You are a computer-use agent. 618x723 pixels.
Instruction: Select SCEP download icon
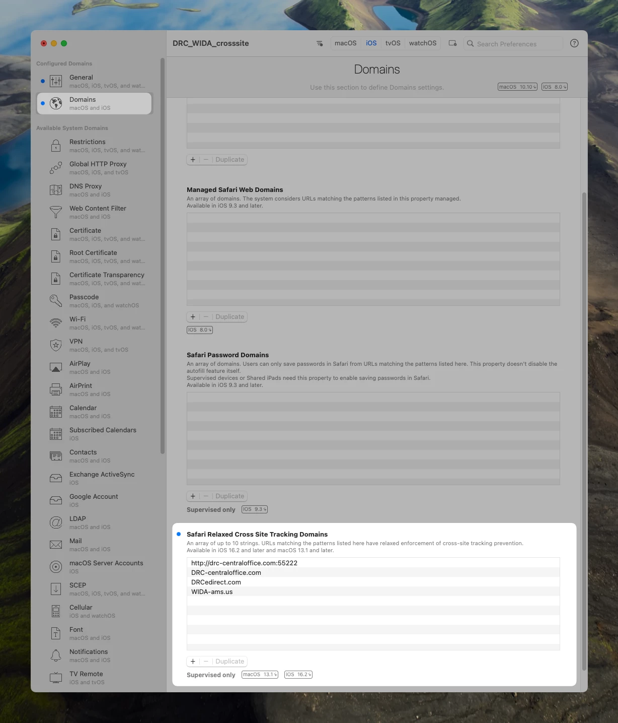click(x=56, y=589)
